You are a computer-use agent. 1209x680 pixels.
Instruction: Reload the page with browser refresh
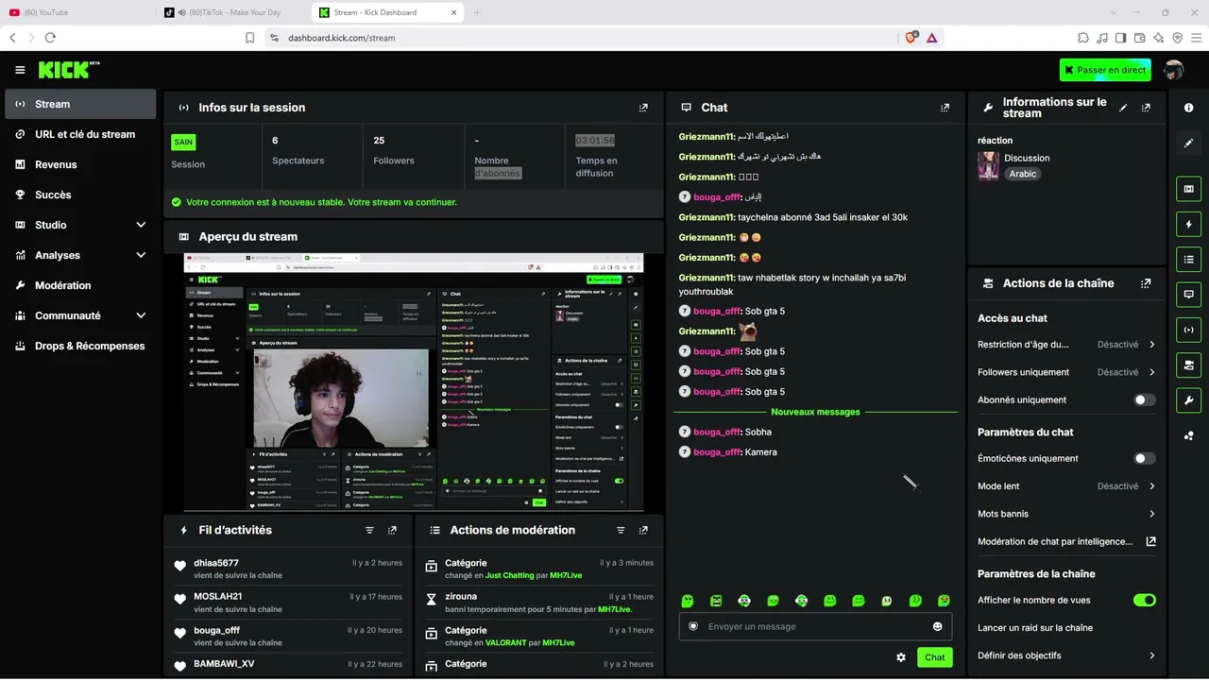50,38
